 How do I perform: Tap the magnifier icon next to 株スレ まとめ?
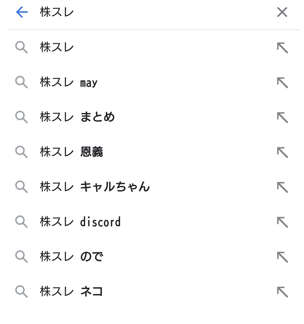click(21, 117)
